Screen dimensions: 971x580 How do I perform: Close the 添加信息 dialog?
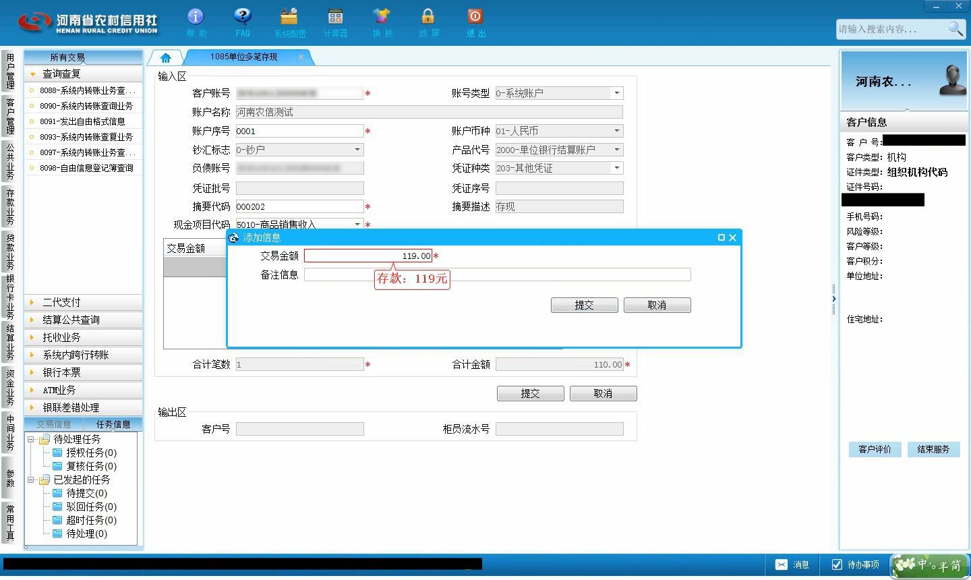(x=733, y=237)
